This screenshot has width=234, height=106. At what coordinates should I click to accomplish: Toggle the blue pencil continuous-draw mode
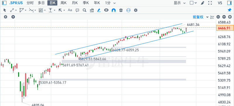click(99, 10)
